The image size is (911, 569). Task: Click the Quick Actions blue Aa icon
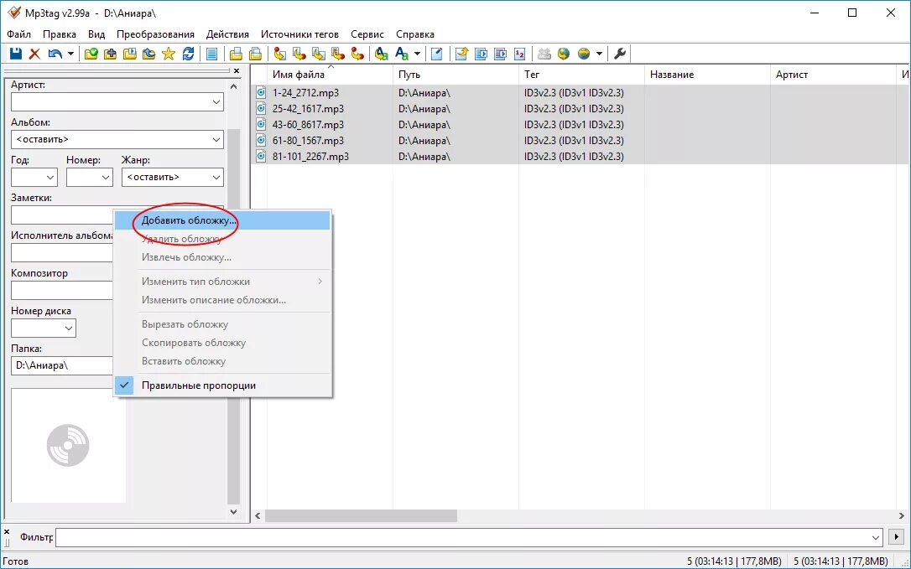click(x=402, y=54)
